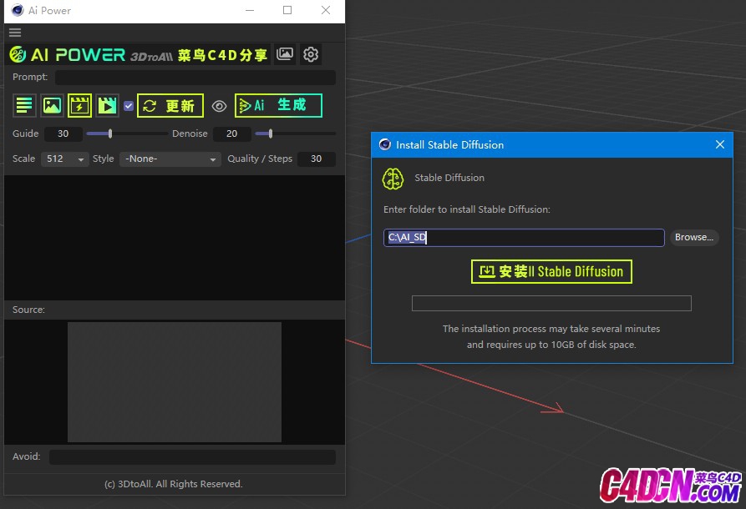The image size is (746, 509).
Task: Click the Browse... button
Action: [694, 237]
